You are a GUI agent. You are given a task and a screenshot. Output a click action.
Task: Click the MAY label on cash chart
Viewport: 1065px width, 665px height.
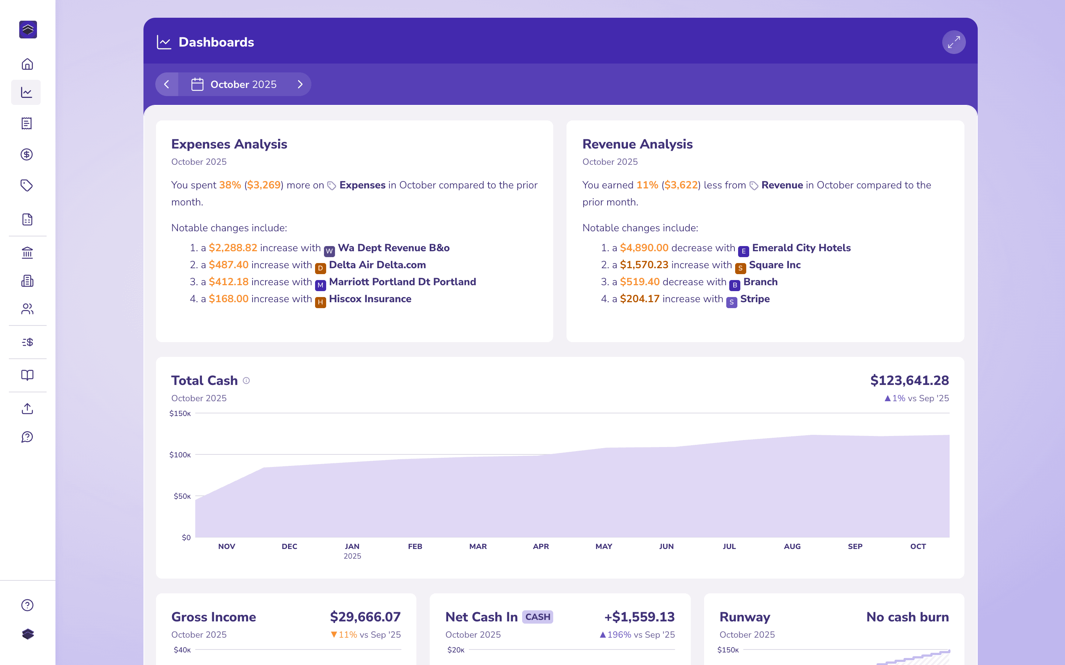(x=604, y=546)
